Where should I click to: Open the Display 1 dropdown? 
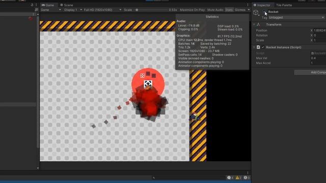(73, 10)
